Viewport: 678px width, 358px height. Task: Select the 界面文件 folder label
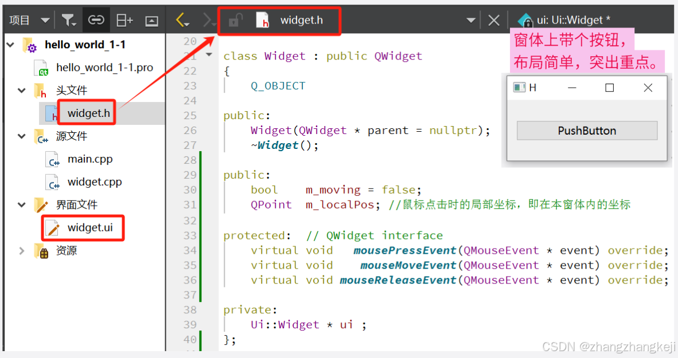point(76,204)
